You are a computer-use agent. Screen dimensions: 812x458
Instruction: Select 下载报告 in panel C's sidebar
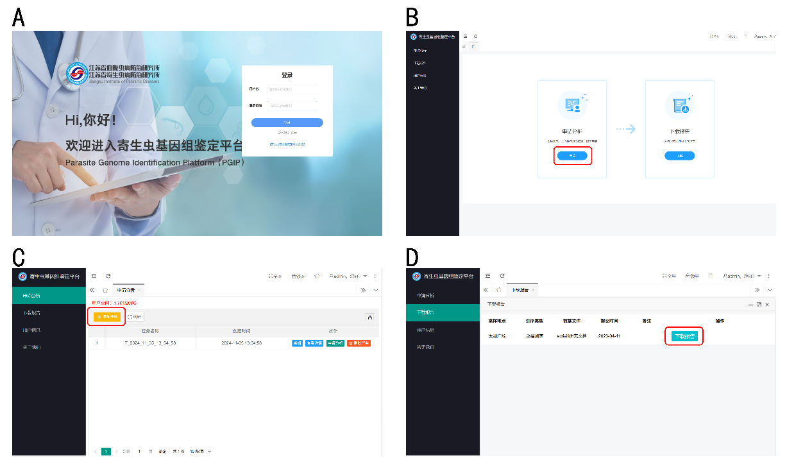click(x=31, y=313)
